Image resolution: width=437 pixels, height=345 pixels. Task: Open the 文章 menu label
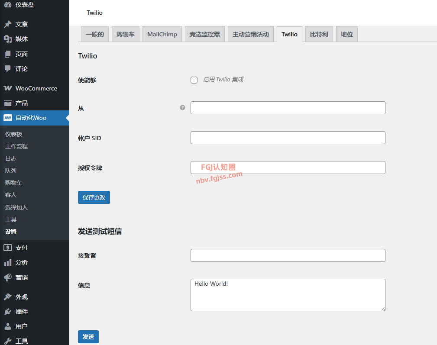pos(22,24)
